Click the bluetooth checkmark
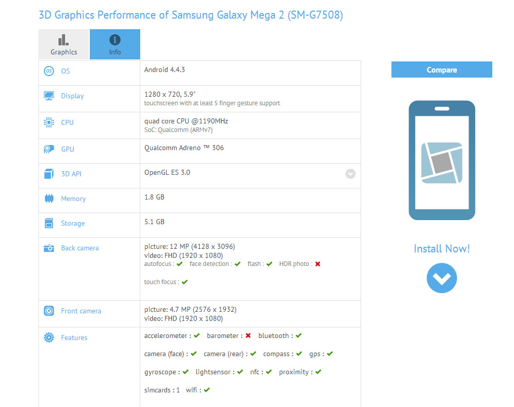This screenshot has height=407, width=514. coord(299,335)
